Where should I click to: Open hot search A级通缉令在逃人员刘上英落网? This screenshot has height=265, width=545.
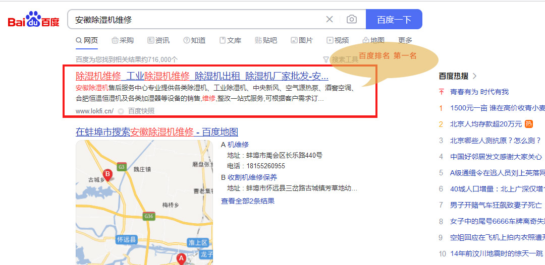[498, 172]
